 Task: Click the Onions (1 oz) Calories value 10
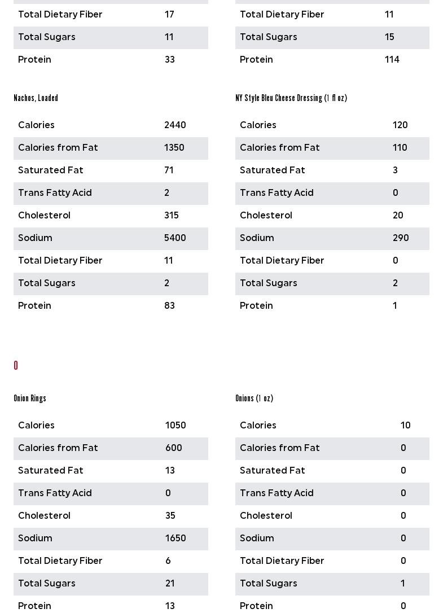[406, 426]
